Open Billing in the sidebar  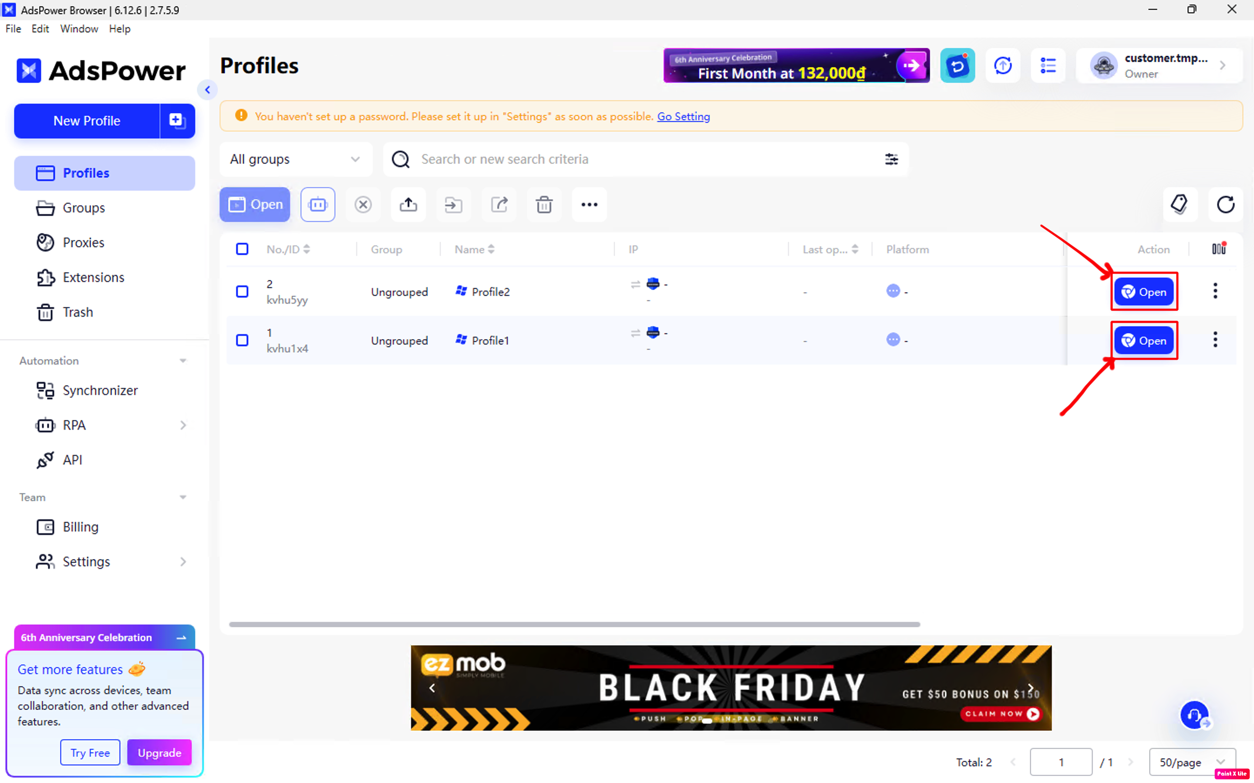click(104, 527)
